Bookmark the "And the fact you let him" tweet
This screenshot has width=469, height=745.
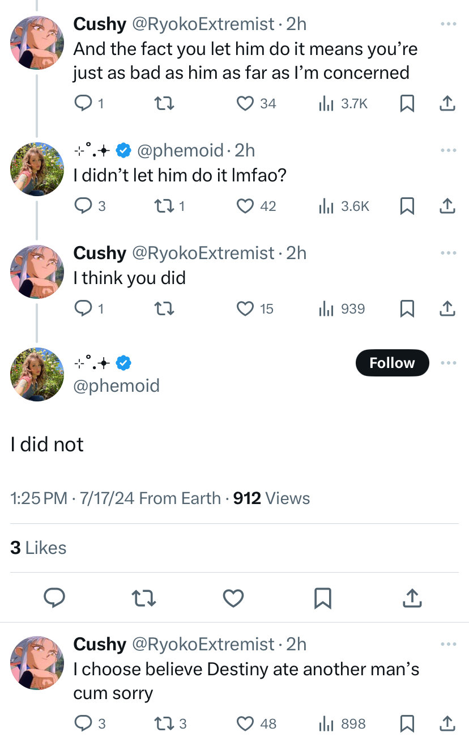(406, 103)
